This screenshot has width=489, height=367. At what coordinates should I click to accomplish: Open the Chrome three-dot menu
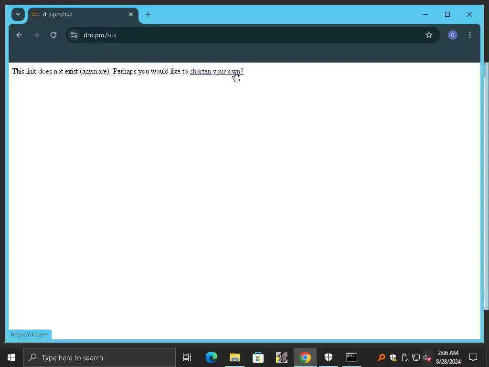470,35
